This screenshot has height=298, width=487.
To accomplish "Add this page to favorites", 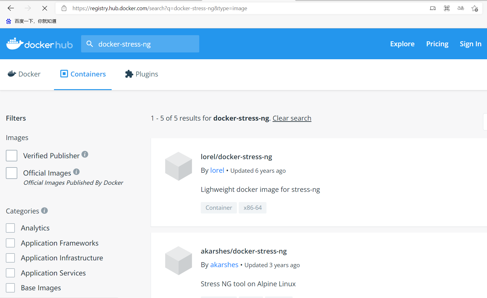I will [x=475, y=8].
